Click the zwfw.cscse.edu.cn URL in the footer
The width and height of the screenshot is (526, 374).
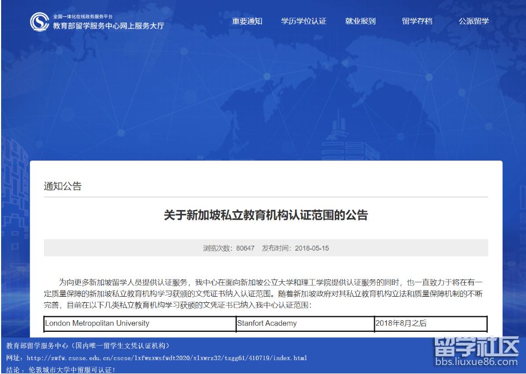[167, 358]
